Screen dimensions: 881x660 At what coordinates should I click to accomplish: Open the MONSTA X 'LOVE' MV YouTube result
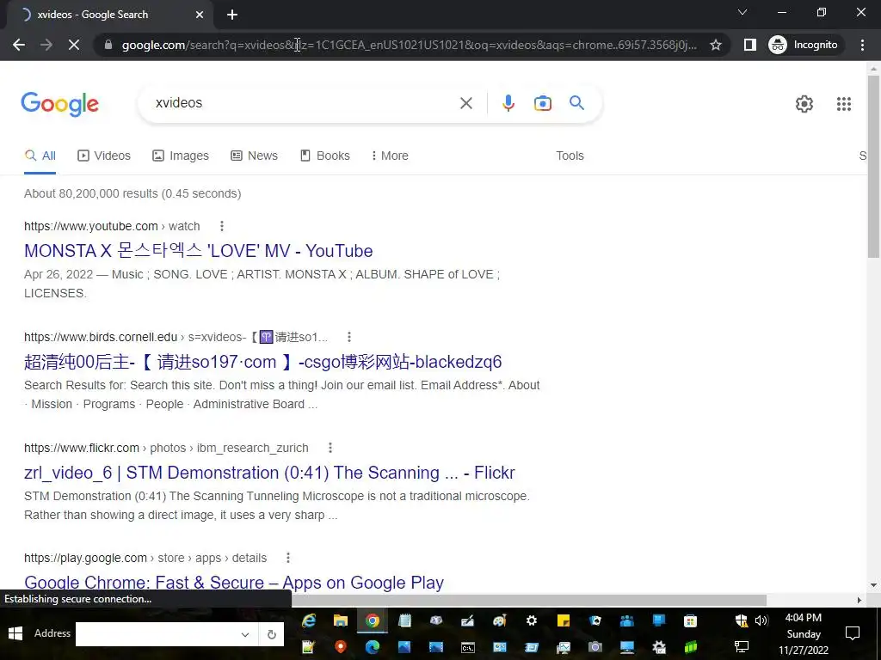[x=199, y=251]
